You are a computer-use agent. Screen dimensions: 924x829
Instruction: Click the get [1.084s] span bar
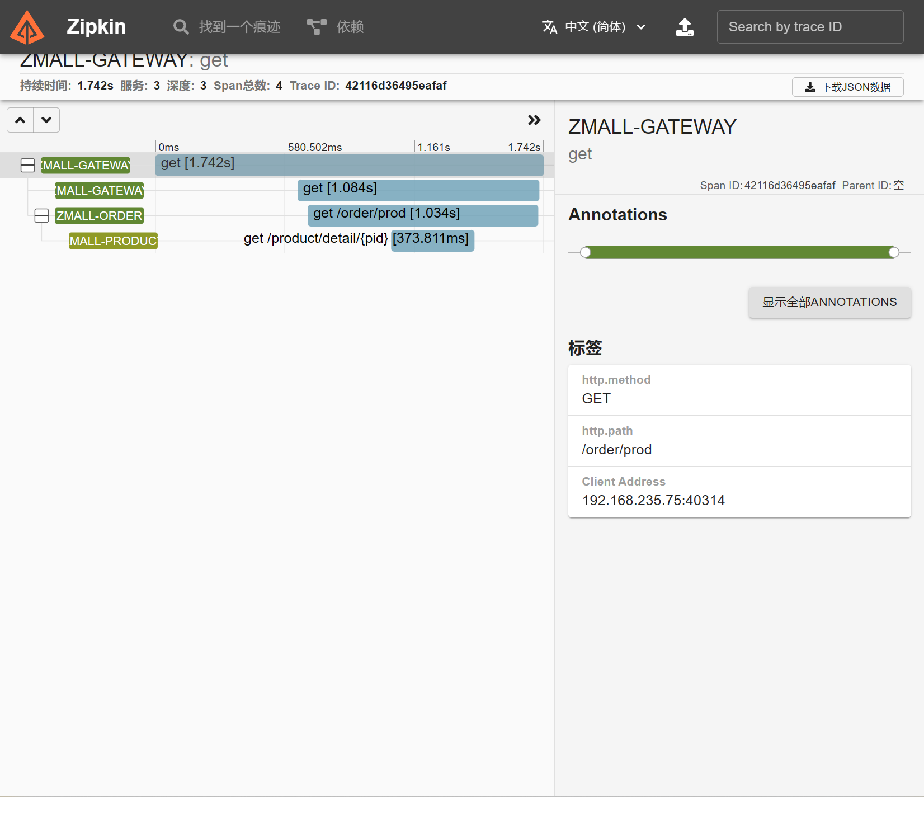[x=418, y=191]
